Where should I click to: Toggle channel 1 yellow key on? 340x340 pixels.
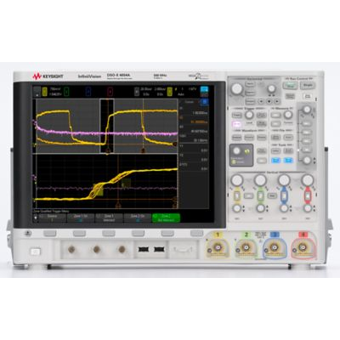(x=237, y=195)
